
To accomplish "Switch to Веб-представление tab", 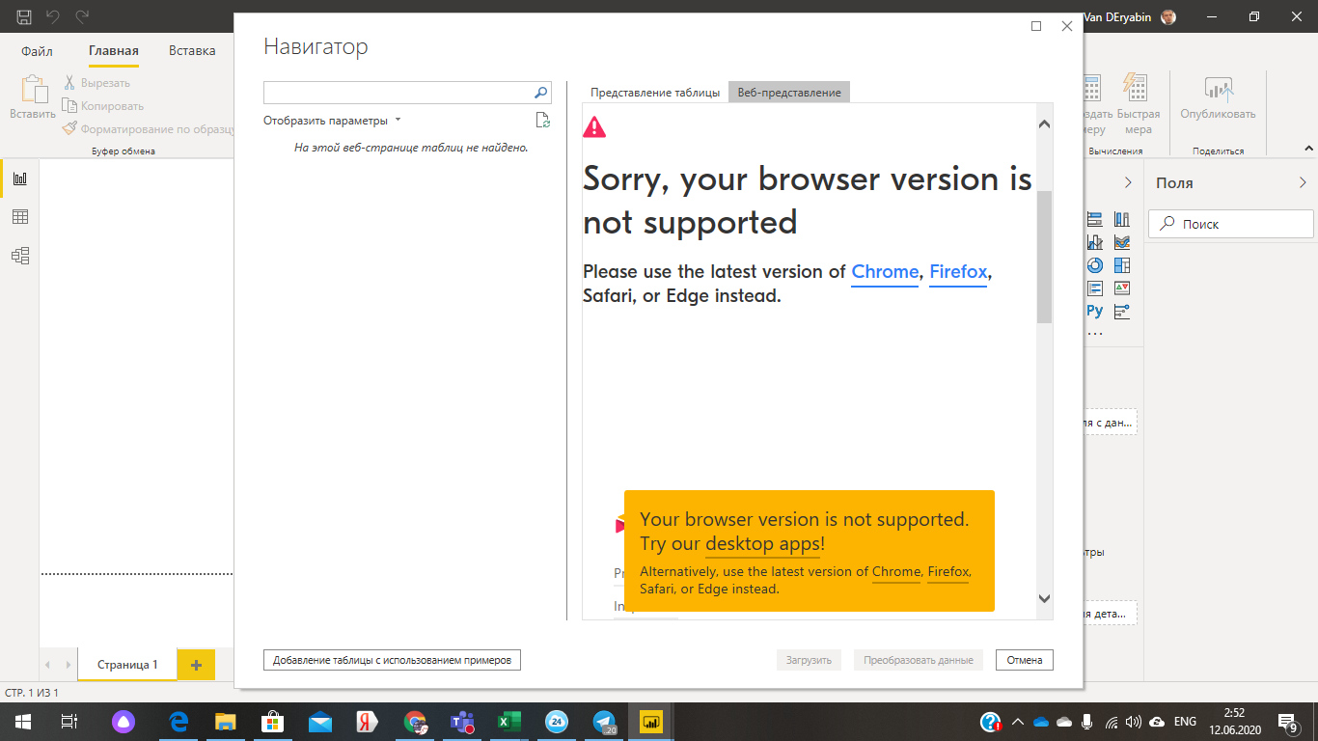I will [x=789, y=93].
